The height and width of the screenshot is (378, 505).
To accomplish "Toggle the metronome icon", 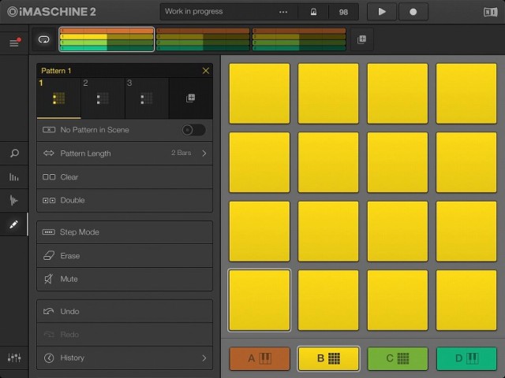I will (x=313, y=12).
